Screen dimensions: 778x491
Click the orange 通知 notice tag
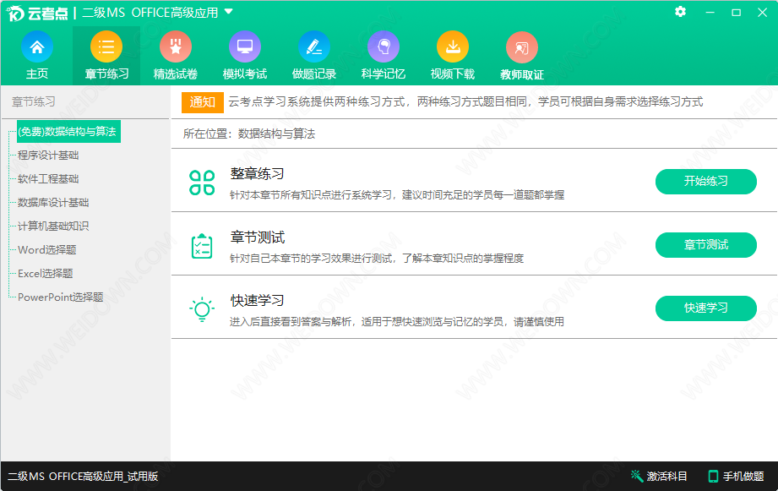[203, 102]
